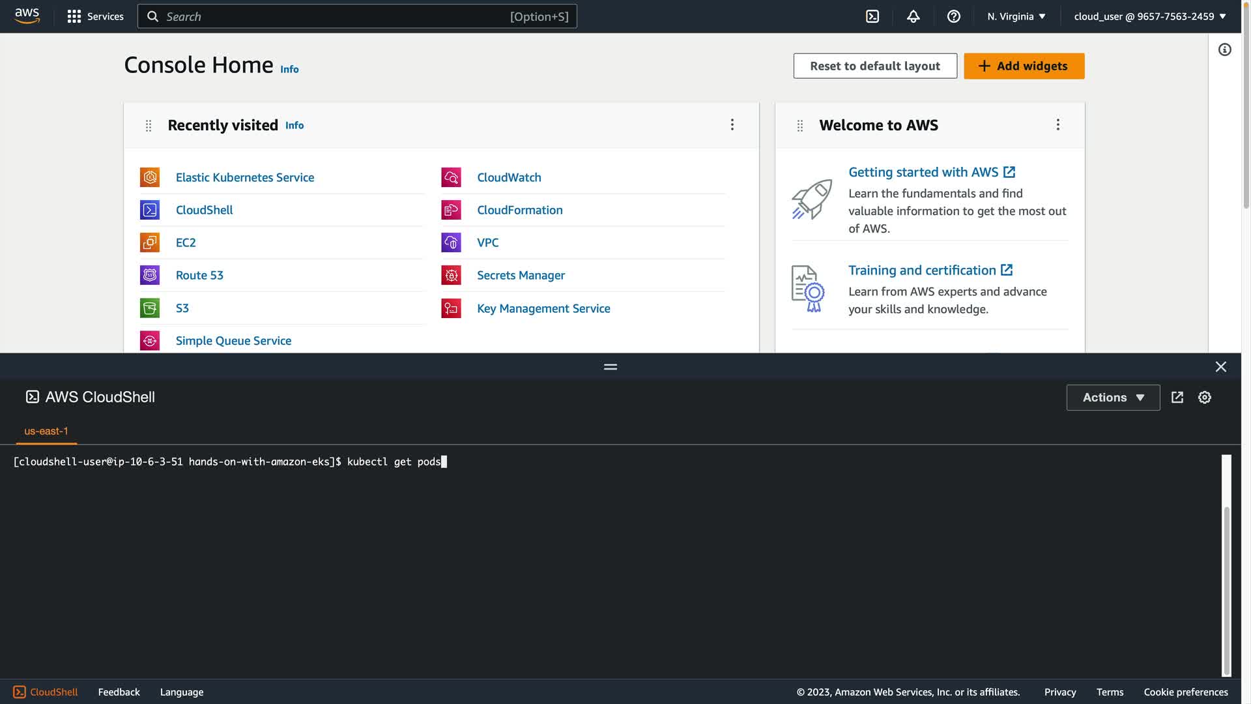This screenshot has width=1251, height=704.
Task: Click the Route 53 service icon
Action: (150, 275)
